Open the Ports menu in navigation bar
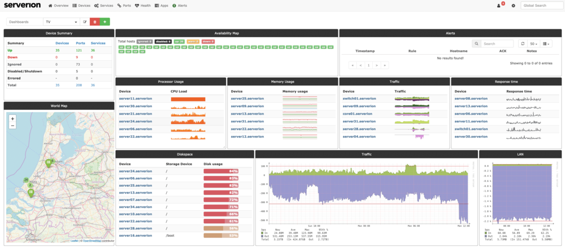 [123, 6]
